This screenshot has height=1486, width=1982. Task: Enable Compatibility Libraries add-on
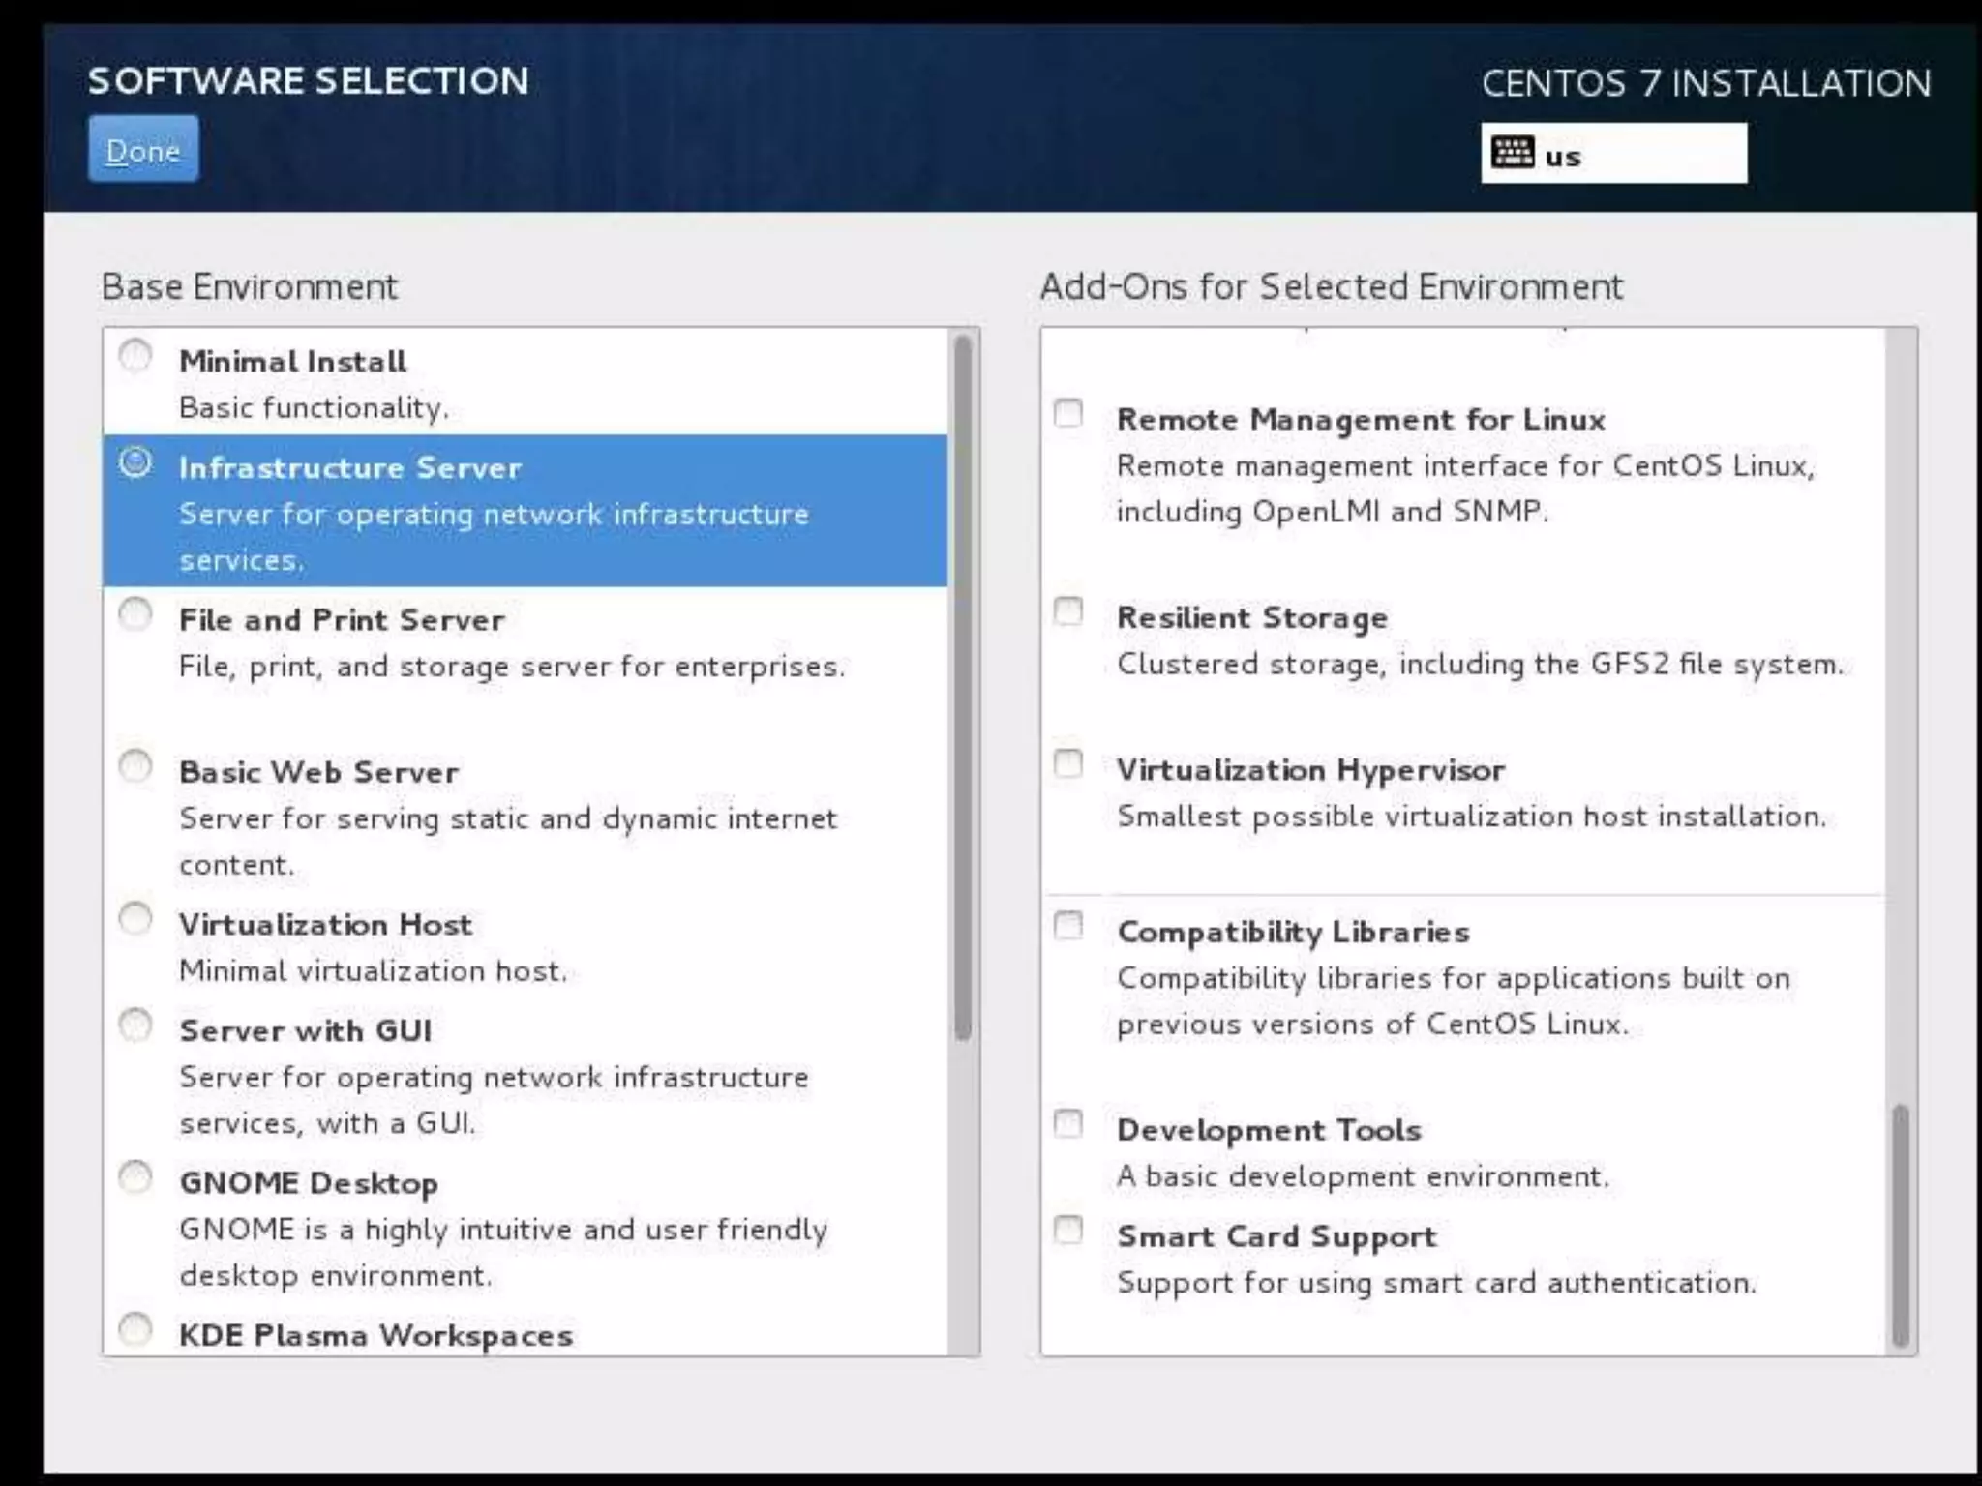pyautogui.click(x=1068, y=926)
